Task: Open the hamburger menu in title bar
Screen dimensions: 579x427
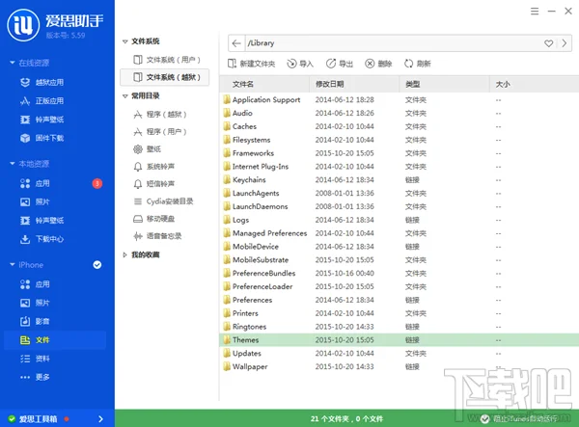Action: [x=535, y=12]
